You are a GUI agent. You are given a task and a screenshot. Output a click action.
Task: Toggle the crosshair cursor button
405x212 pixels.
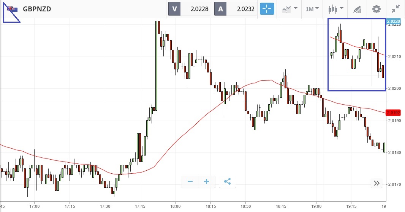tap(267, 9)
